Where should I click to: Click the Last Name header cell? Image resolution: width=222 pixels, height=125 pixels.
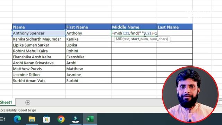[x=175, y=27]
